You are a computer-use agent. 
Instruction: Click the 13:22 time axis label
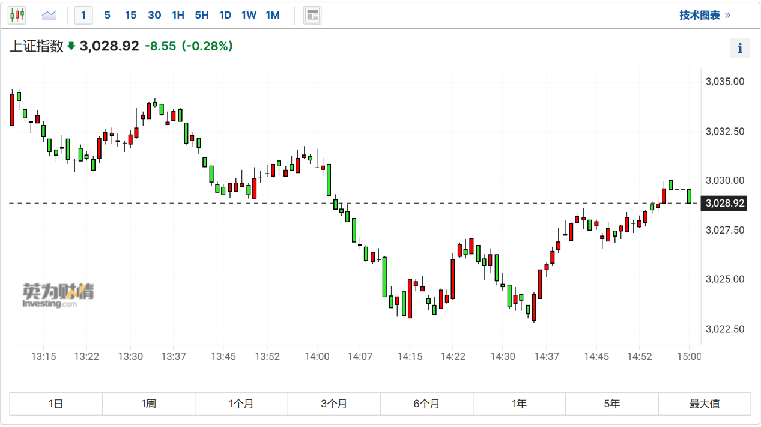click(86, 356)
